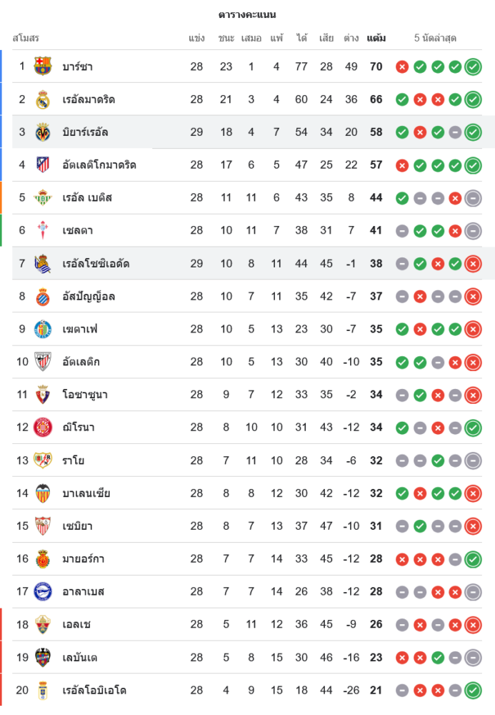Click the สโมสร club column header
The image size is (495, 715).
coord(26,38)
